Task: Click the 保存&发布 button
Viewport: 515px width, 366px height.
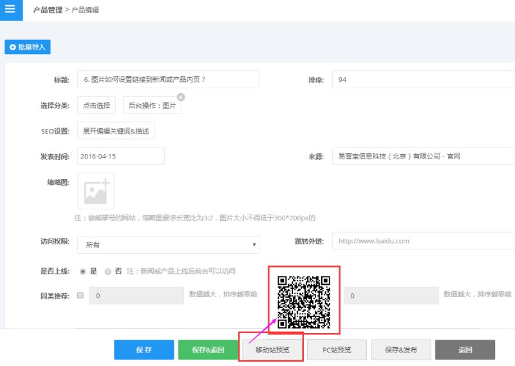Action: (401, 350)
